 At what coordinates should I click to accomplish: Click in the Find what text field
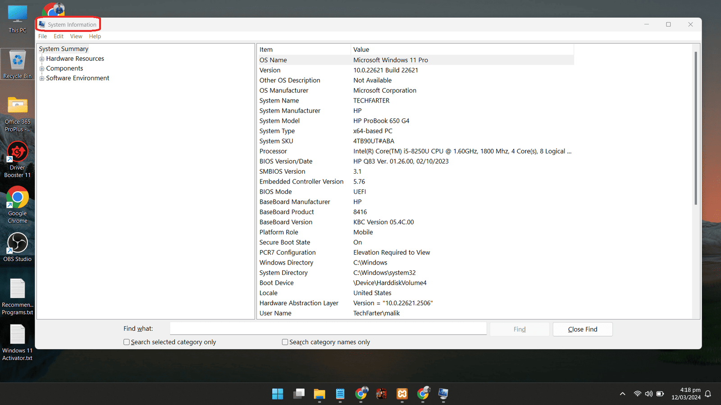(x=328, y=328)
